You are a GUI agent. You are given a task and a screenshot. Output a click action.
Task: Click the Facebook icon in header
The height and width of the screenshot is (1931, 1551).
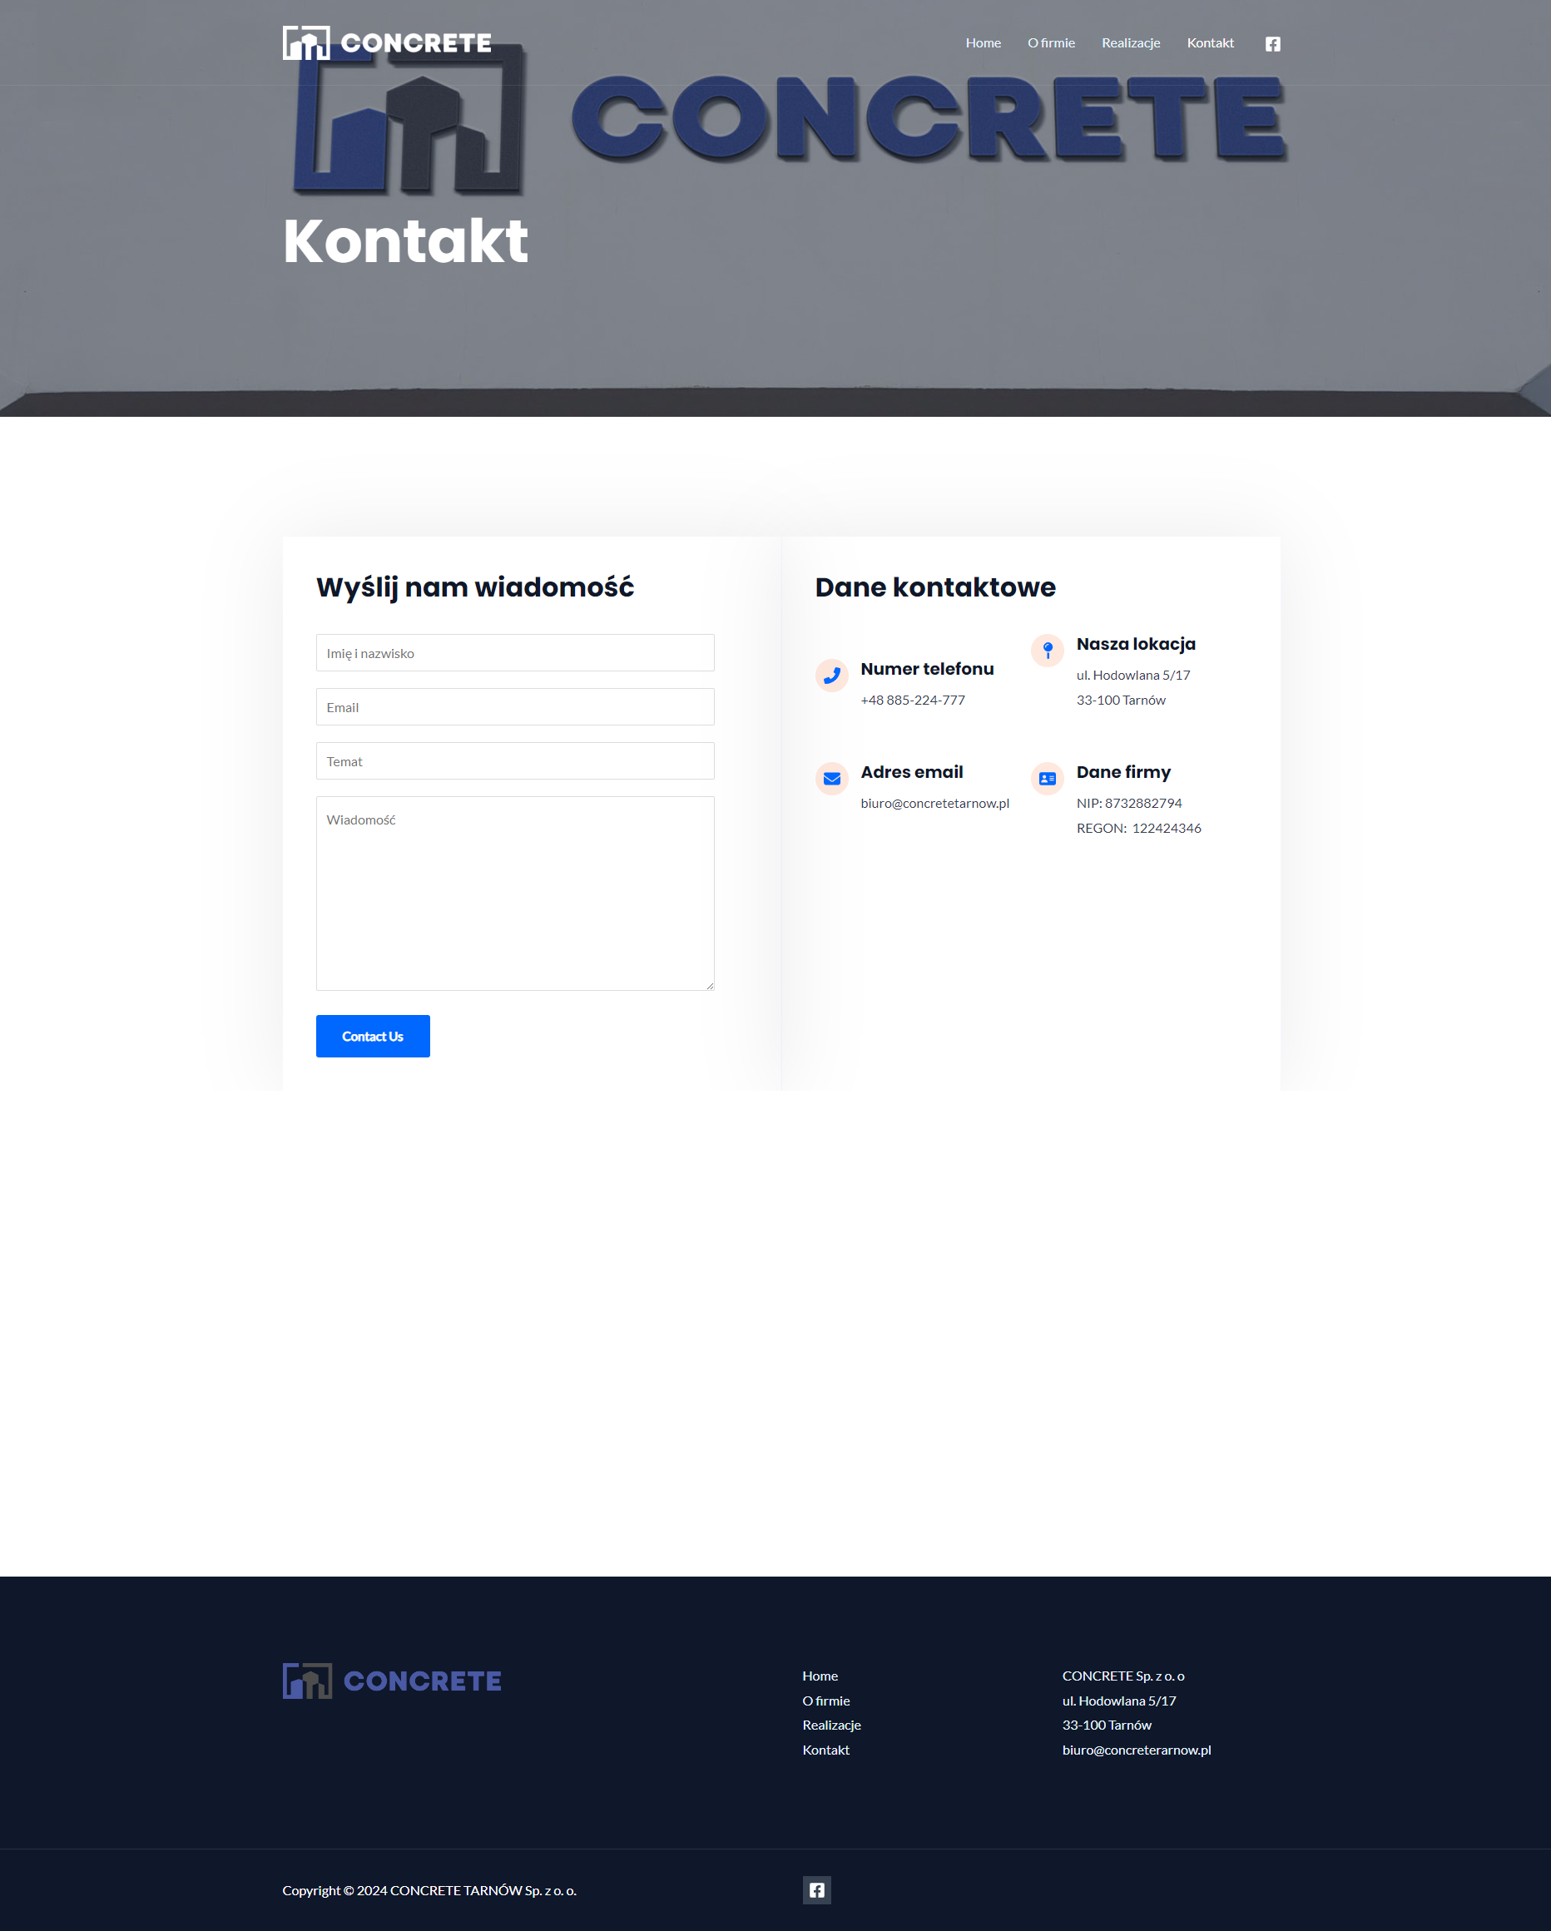pyautogui.click(x=1272, y=44)
